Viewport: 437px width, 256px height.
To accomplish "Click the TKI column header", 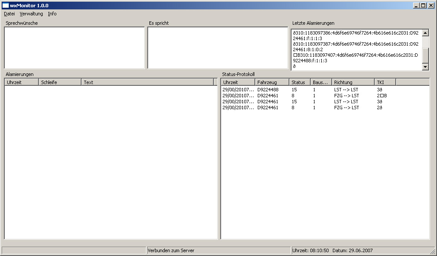I will click(x=385, y=82).
